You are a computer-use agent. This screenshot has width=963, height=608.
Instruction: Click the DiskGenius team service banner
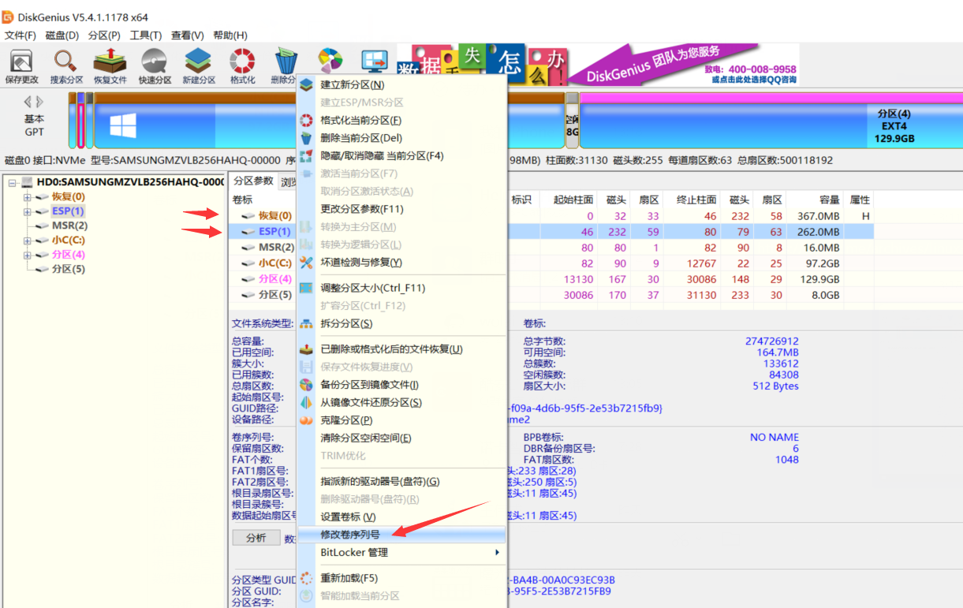pos(681,65)
